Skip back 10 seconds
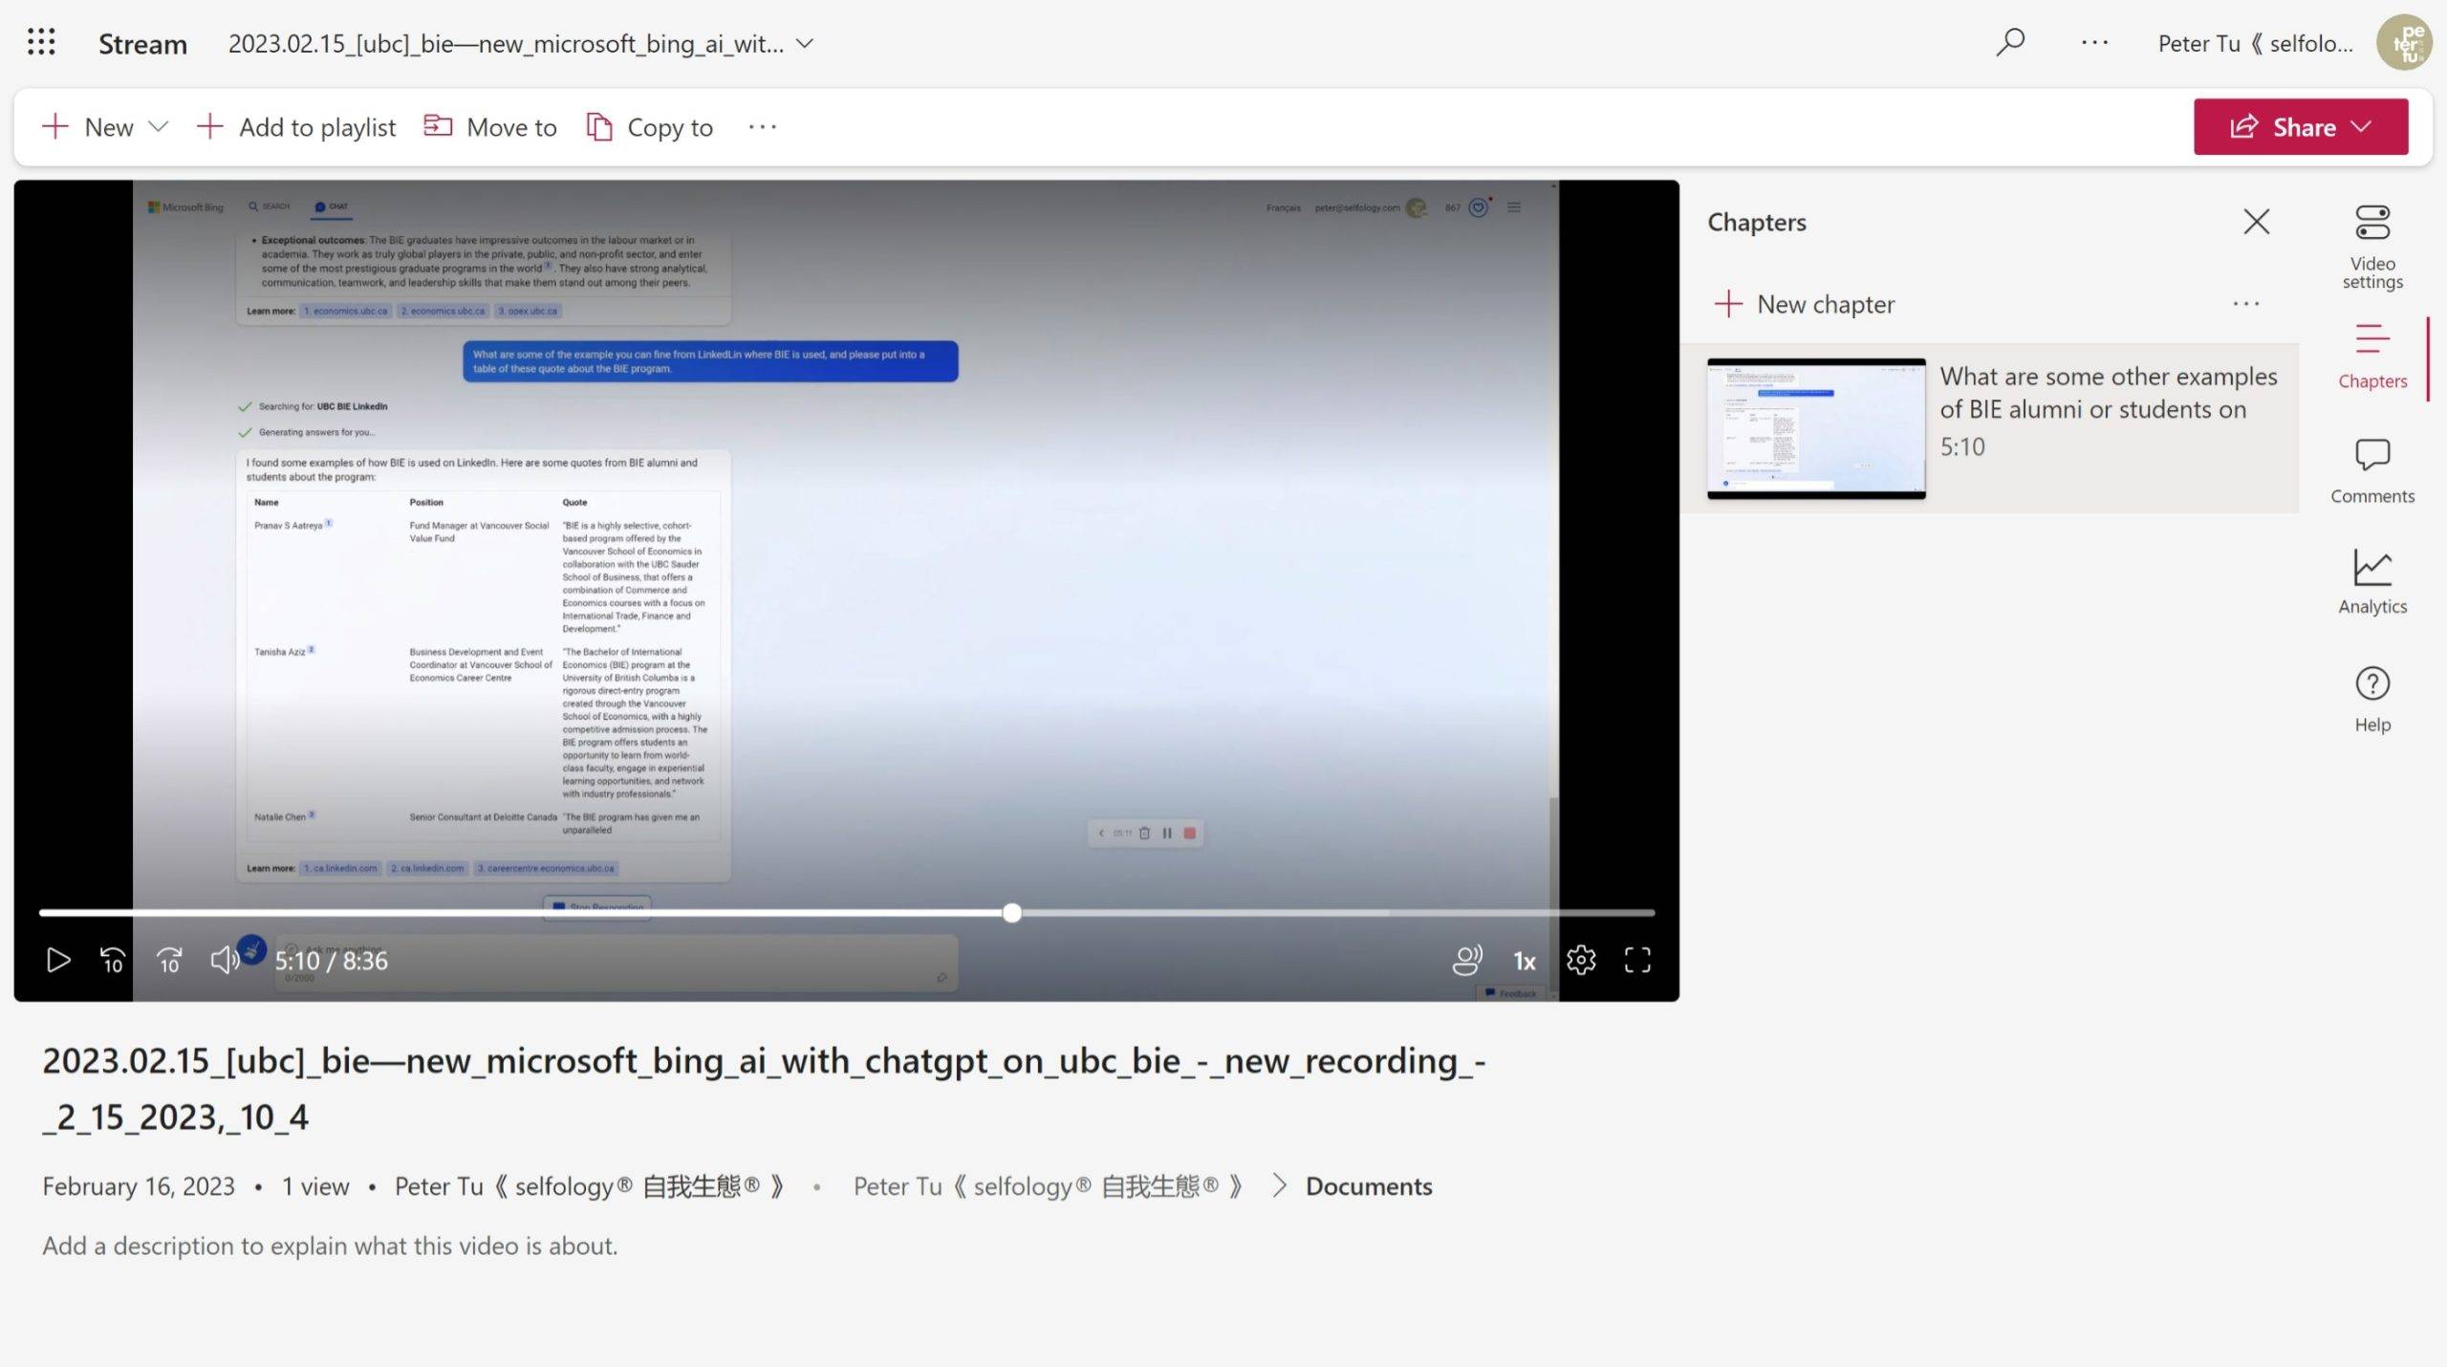 (x=113, y=960)
